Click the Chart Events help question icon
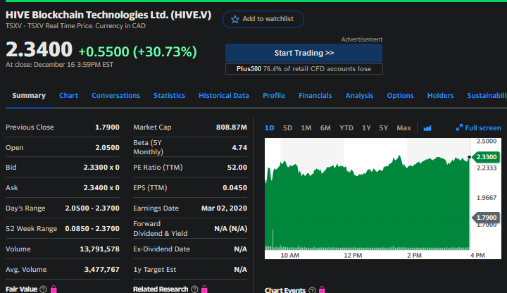Image resolution: width=507 pixels, height=293 pixels. coord(312,290)
